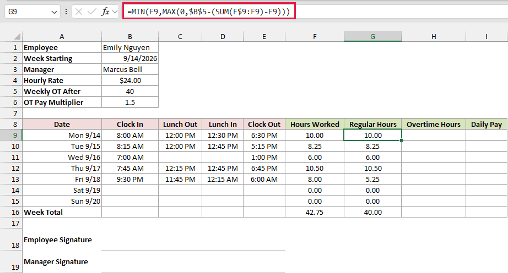Select column G header
This screenshot has width=508, height=273.
(x=372, y=36)
